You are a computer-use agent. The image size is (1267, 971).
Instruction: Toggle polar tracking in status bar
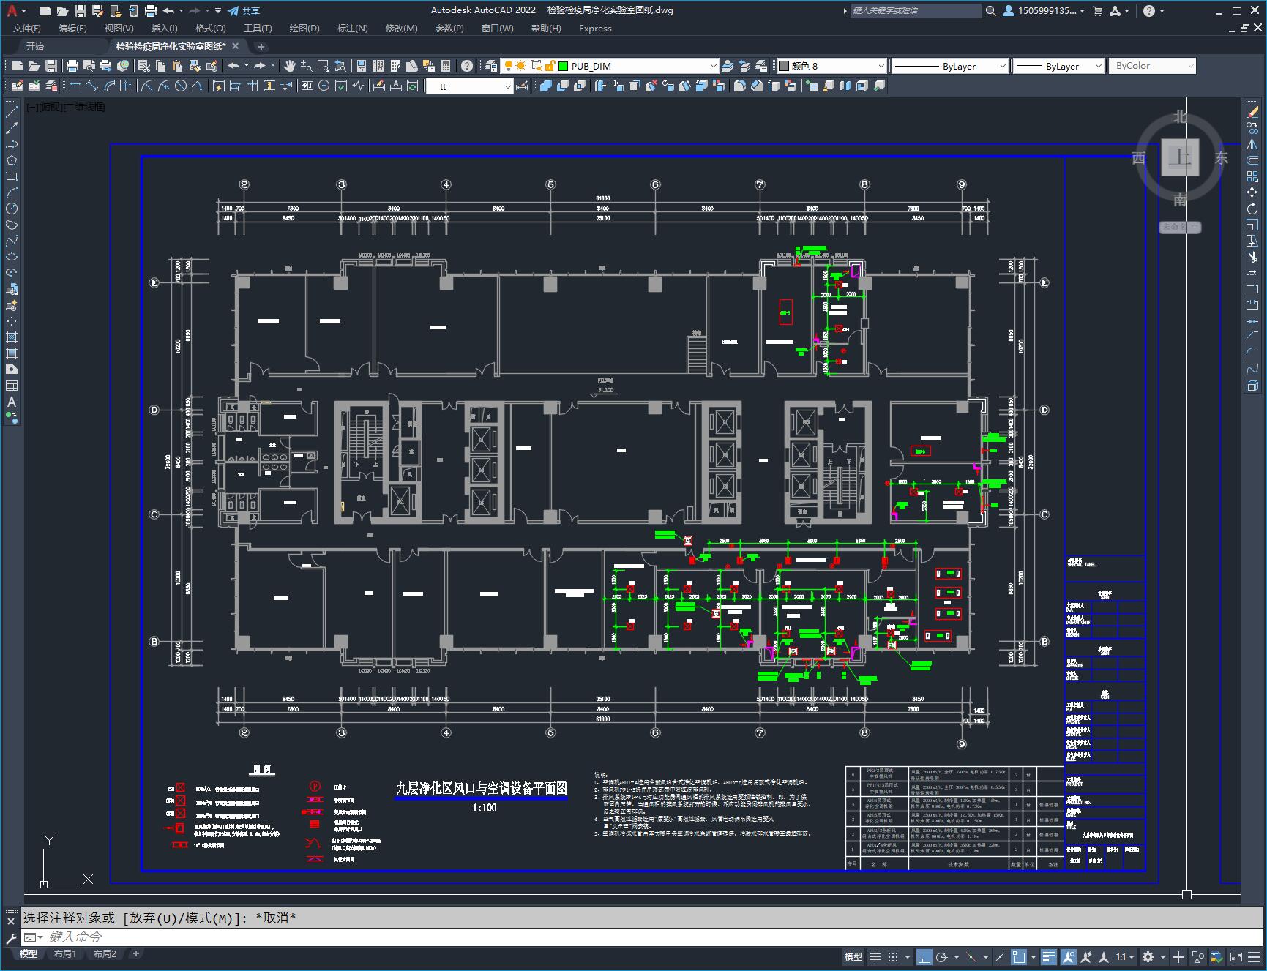point(942,957)
